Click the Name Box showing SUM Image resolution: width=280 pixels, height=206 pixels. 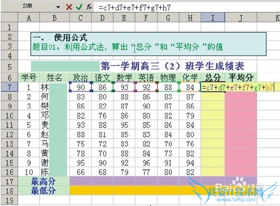(x=28, y=6)
